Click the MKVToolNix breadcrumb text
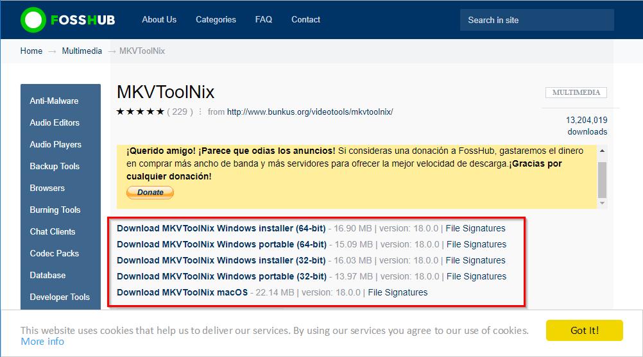The image size is (643, 357). coord(142,51)
